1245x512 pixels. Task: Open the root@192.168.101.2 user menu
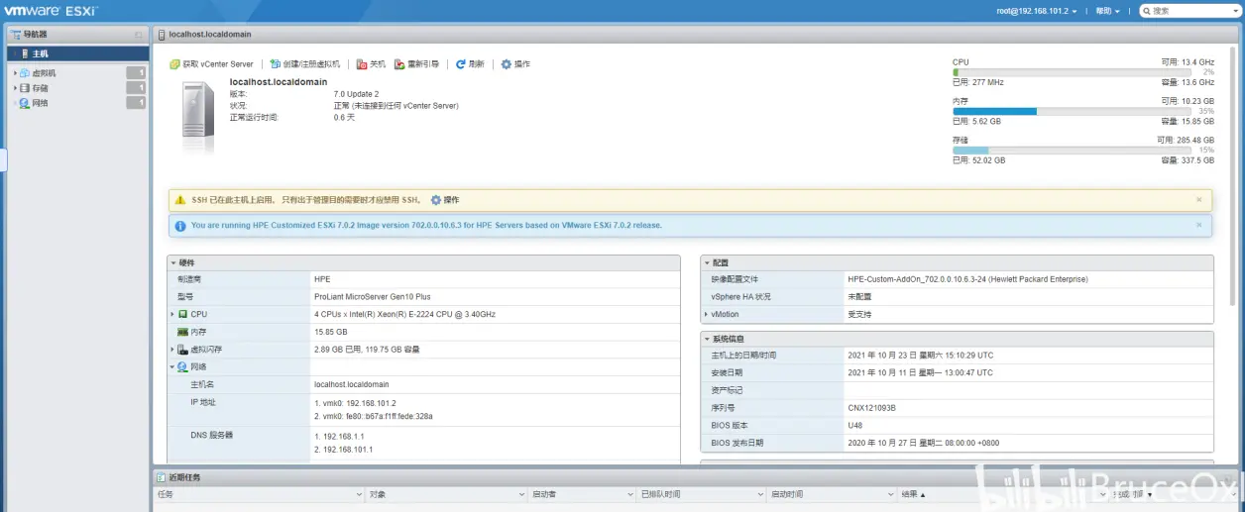click(1037, 11)
